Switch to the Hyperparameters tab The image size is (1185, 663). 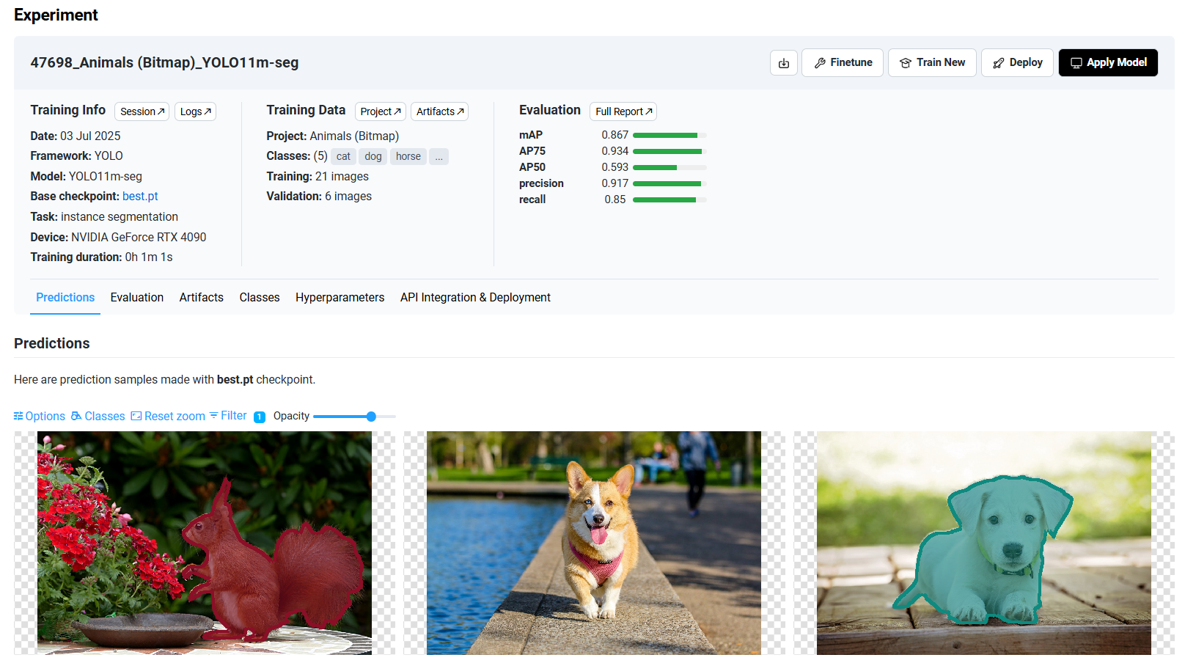click(x=340, y=298)
